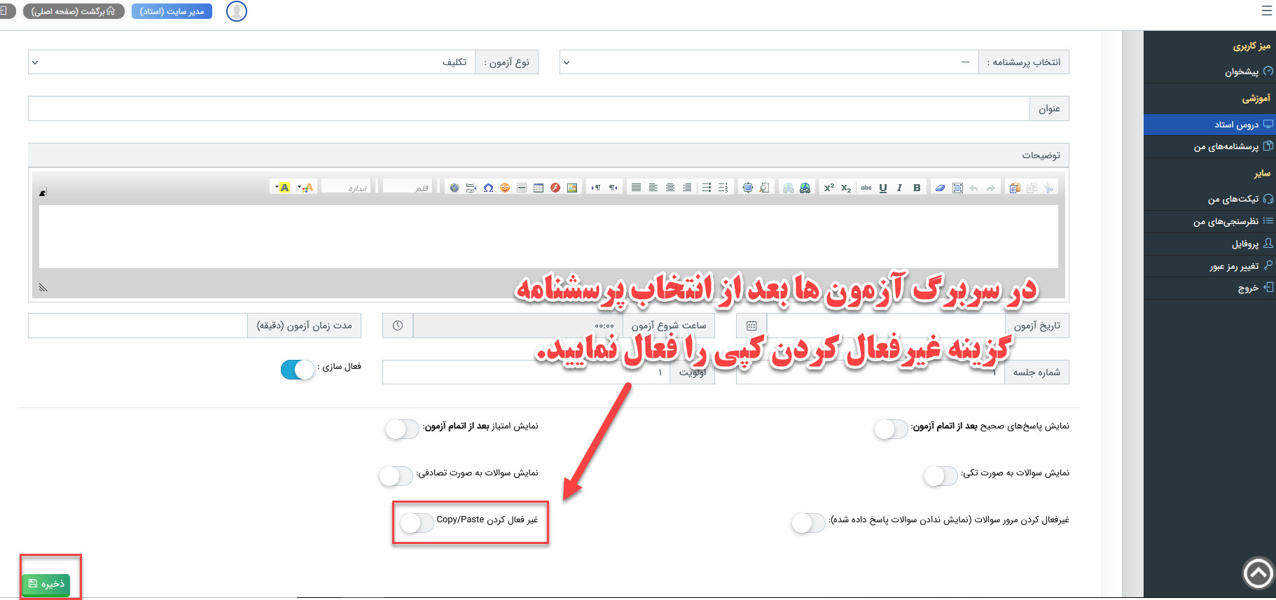The height and width of the screenshot is (600, 1276).
Task: Insert a table using the editor toolbar
Action: point(539,188)
